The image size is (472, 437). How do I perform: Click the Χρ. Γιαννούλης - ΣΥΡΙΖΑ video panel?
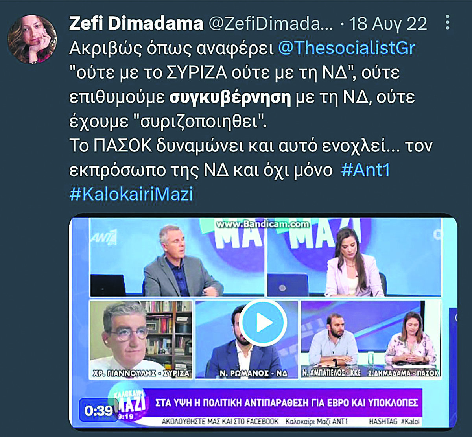[x=141, y=339]
